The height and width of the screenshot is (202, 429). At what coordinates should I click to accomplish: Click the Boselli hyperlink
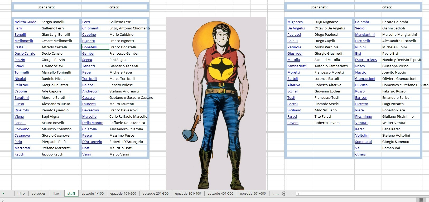pyautogui.click(x=20, y=123)
